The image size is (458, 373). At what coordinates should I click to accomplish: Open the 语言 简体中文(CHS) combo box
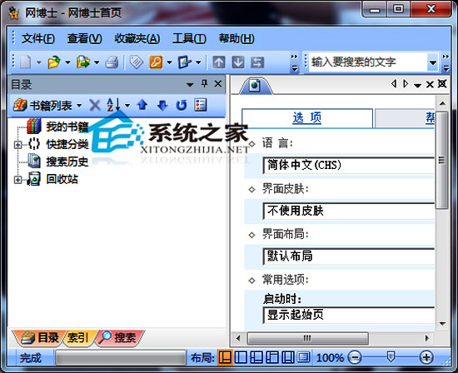click(349, 166)
